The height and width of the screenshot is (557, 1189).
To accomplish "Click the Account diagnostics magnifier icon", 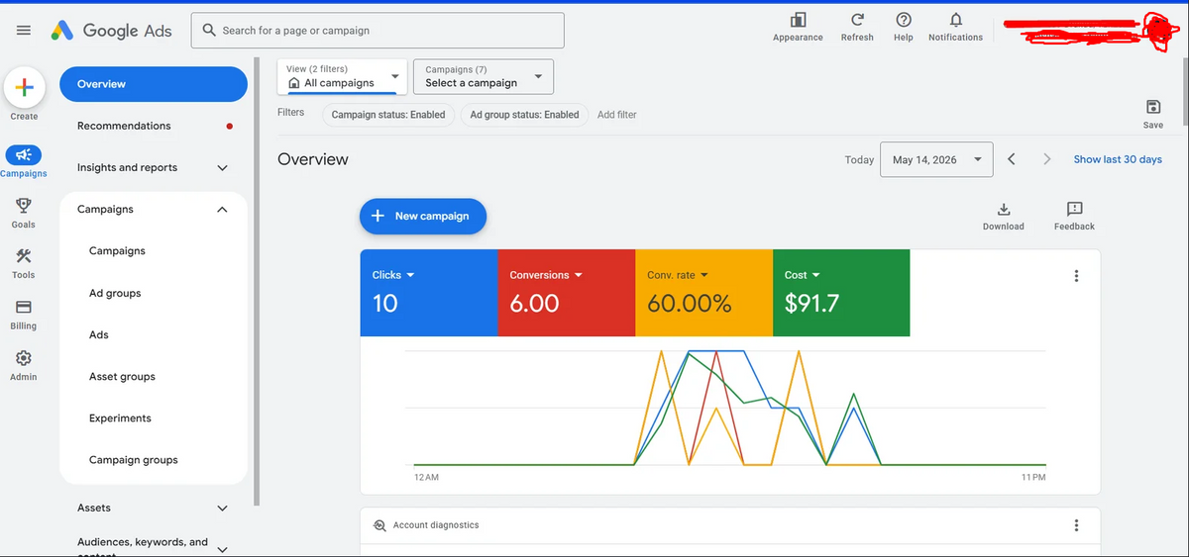I will (378, 525).
